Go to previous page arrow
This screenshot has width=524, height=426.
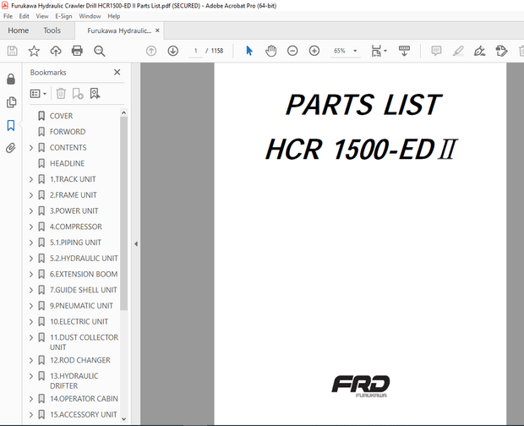(x=151, y=51)
